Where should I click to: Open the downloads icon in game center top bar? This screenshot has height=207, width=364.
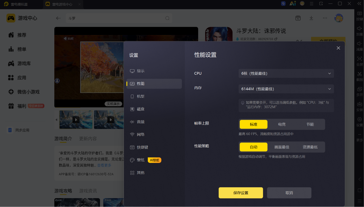tap(311, 18)
